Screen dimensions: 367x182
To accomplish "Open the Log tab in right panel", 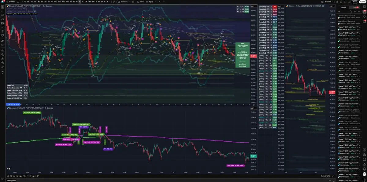I will click(354, 7).
